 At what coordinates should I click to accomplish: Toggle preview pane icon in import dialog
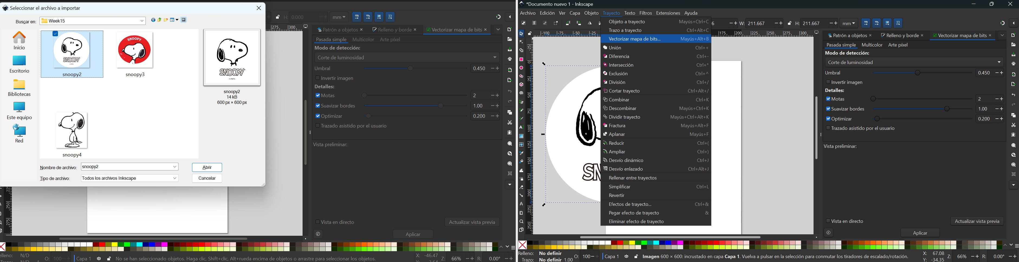184,20
